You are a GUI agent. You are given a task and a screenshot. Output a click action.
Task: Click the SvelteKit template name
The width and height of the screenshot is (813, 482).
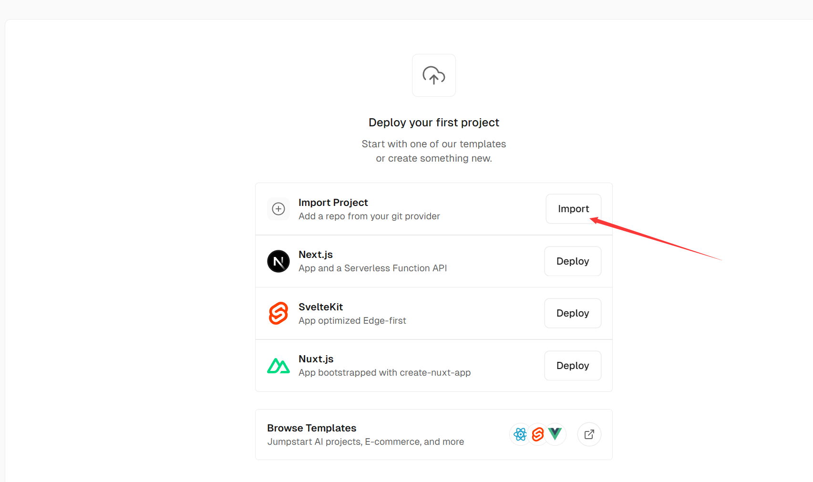point(320,307)
